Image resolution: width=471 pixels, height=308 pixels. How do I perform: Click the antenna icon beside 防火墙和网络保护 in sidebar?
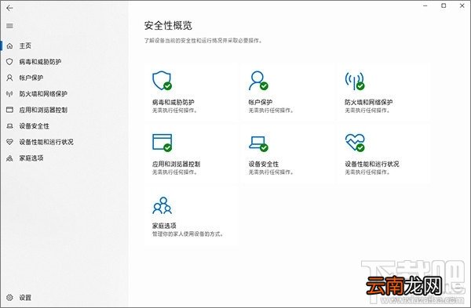pos(9,94)
